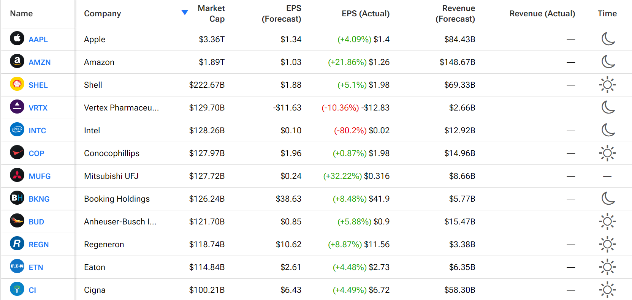Sort by the Name column header
The height and width of the screenshot is (300, 632).
point(21,14)
